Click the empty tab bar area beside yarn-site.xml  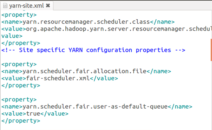132,6
